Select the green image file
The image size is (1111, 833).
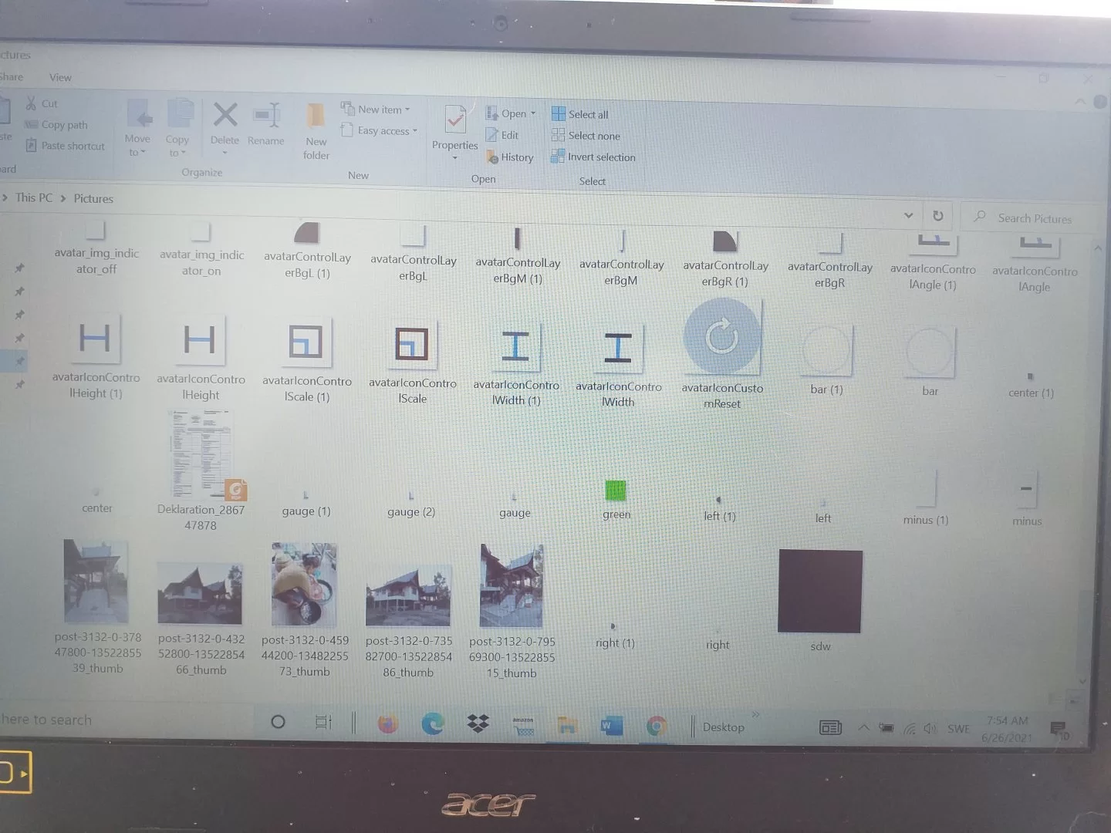tap(616, 491)
